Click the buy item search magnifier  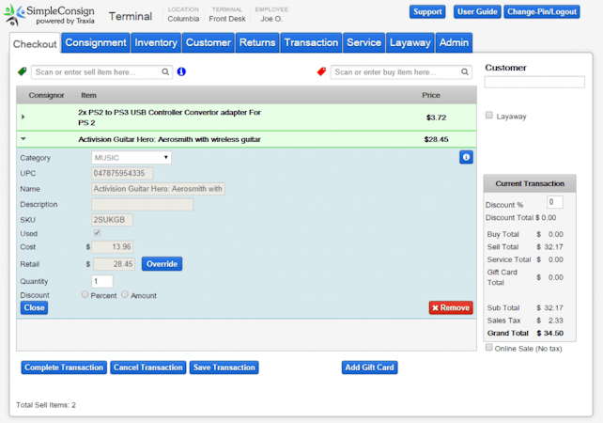(x=465, y=72)
